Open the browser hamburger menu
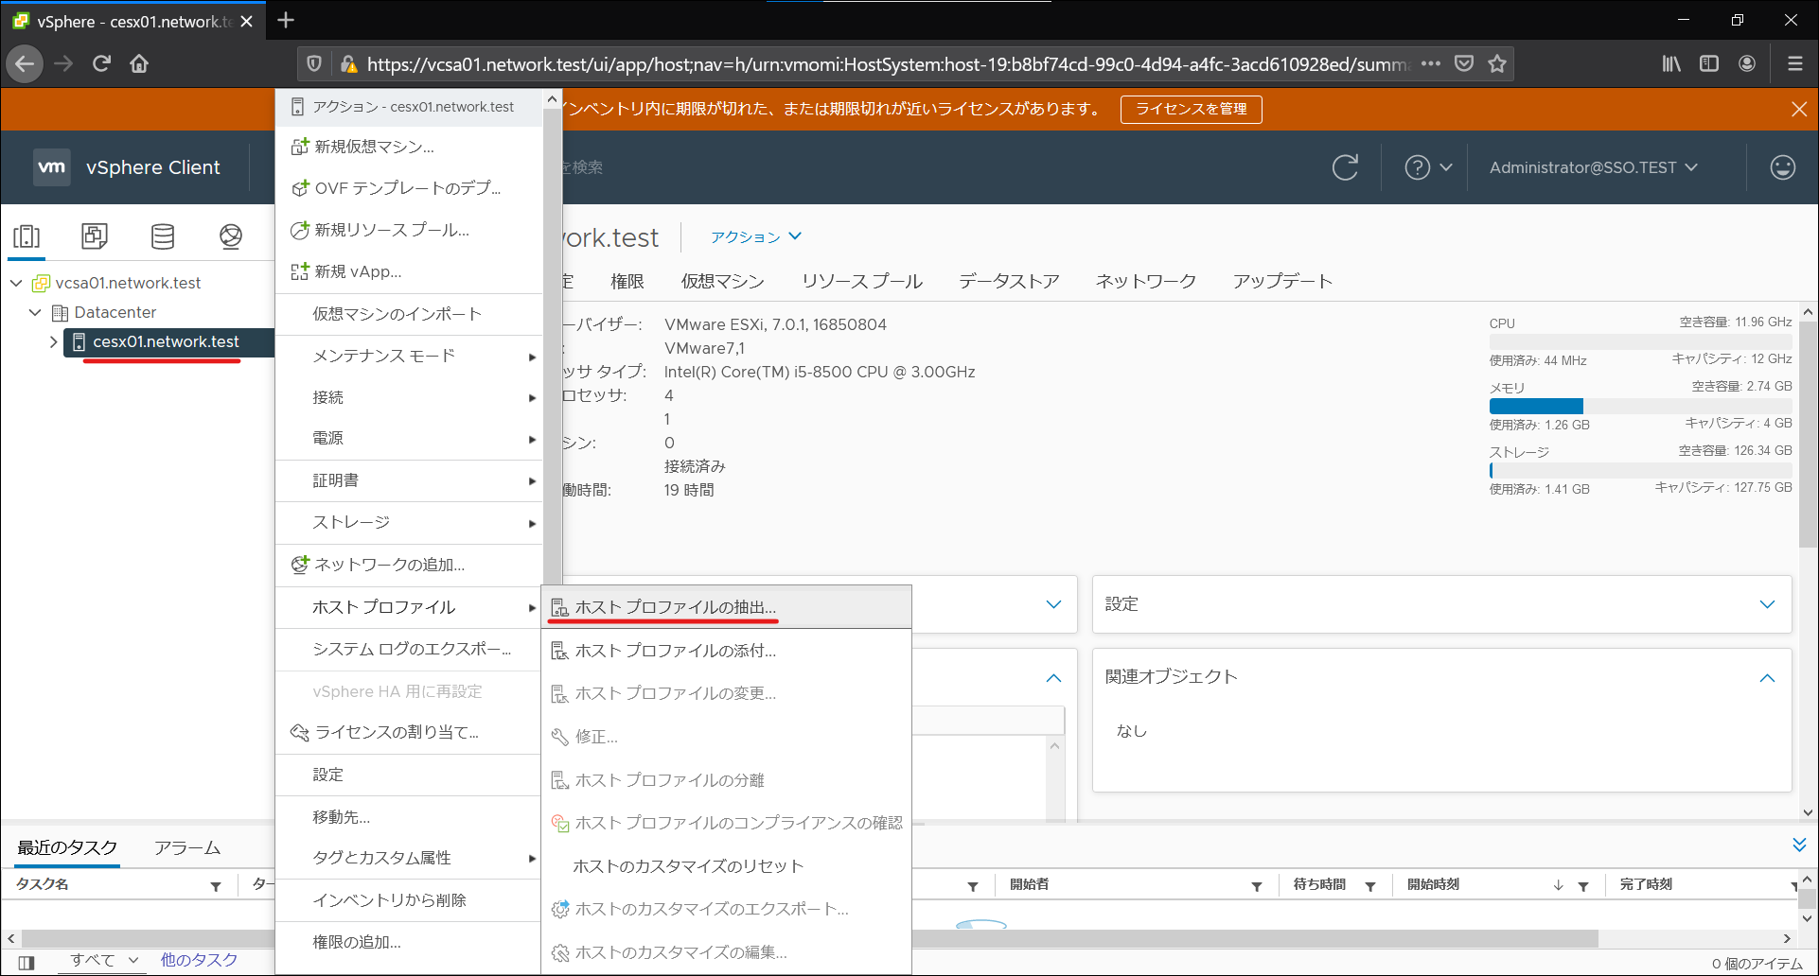The height and width of the screenshot is (976, 1819). pyautogui.click(x=1794, y=63)
